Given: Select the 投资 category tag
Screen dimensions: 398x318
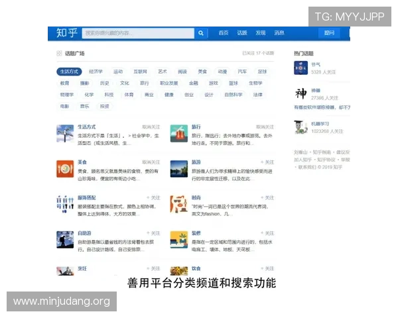Looking at the screenshot, I should pos(105,106).
